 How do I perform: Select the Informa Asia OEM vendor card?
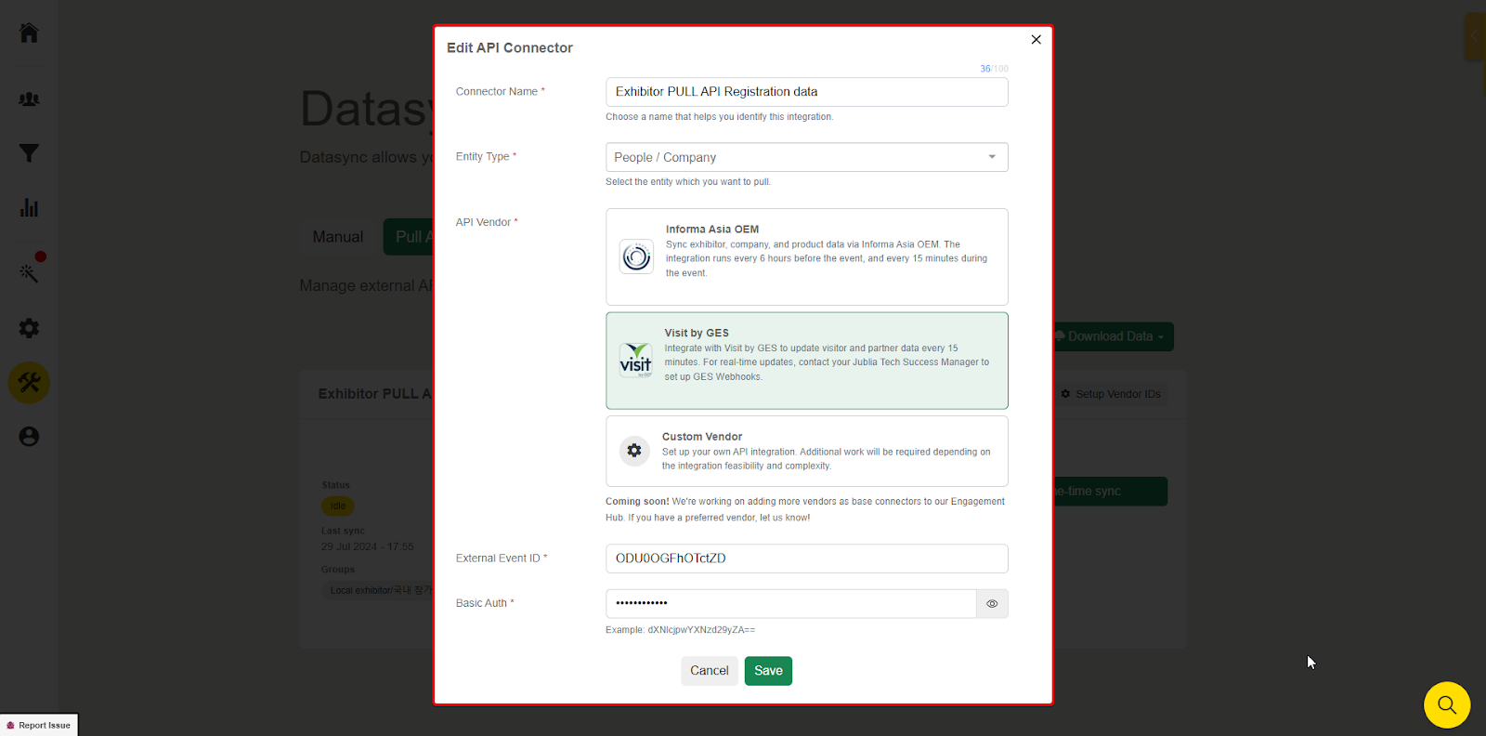806,256
